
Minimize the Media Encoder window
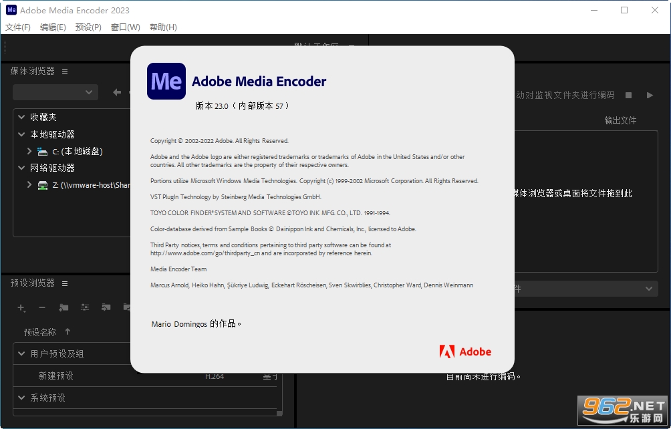[594, 10]
